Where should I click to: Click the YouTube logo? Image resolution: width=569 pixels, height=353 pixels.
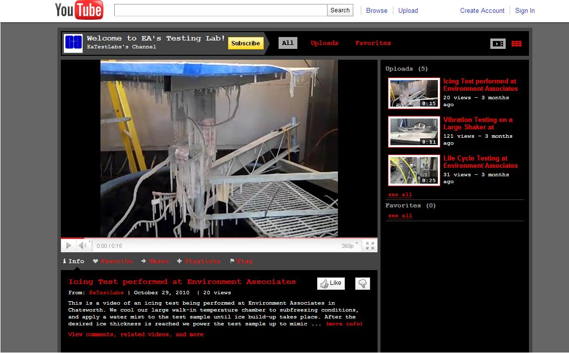79,10
